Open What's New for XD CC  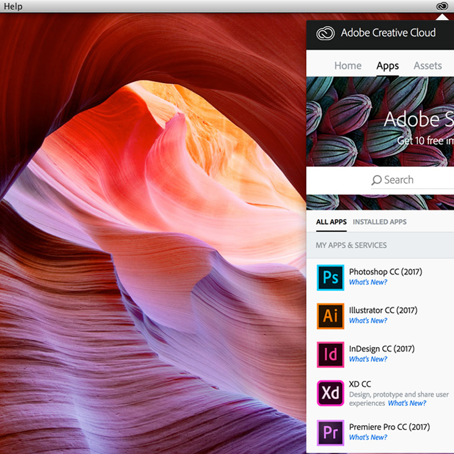[x=407, y=403]
